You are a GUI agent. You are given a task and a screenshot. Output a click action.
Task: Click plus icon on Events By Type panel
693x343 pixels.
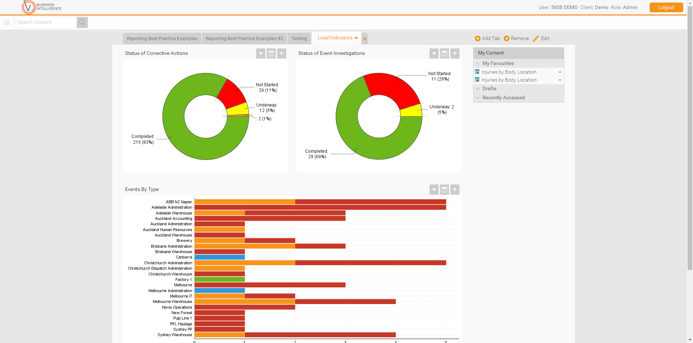pos(455,190)
